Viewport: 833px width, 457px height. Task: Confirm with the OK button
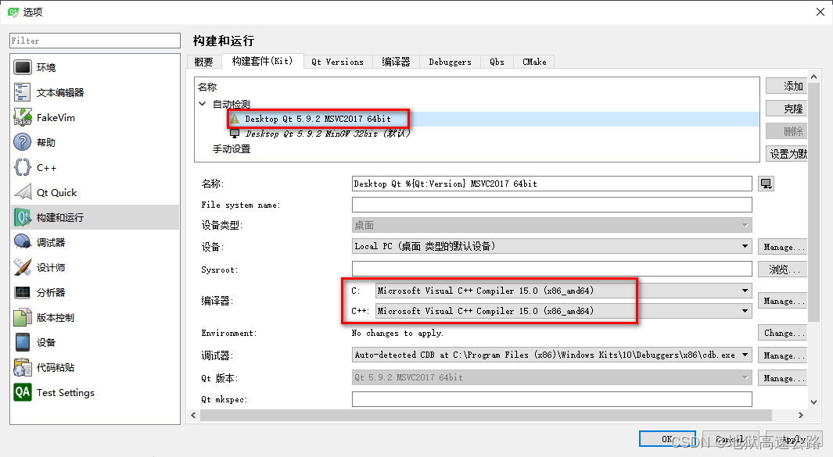point(667,439)
